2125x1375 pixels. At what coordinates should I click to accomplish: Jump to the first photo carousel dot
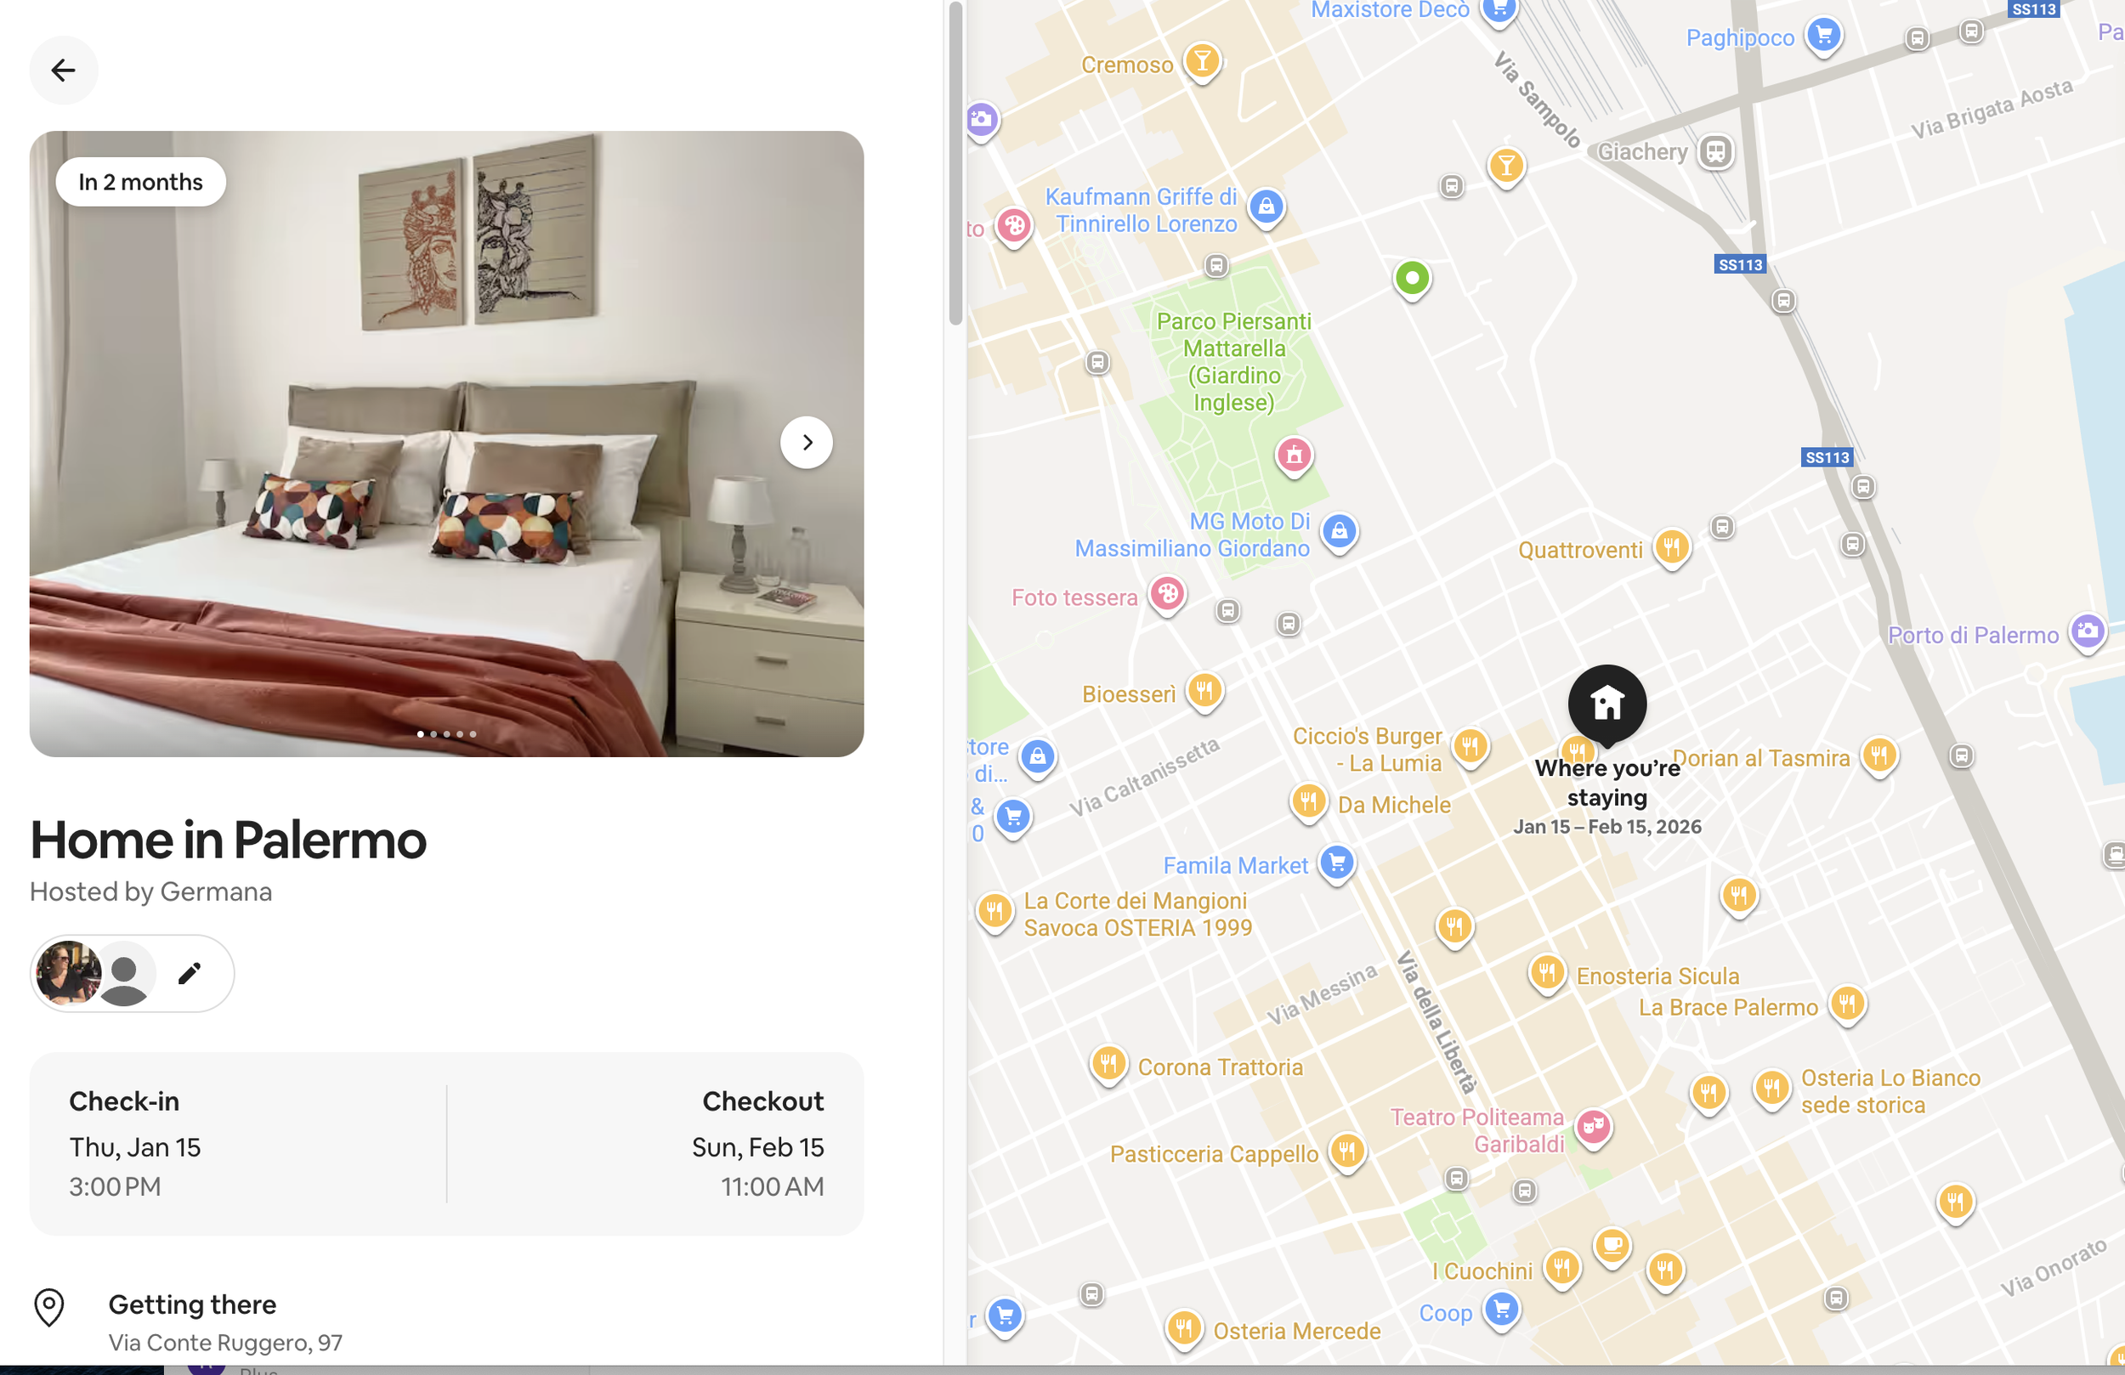click(x=421, y=734)
